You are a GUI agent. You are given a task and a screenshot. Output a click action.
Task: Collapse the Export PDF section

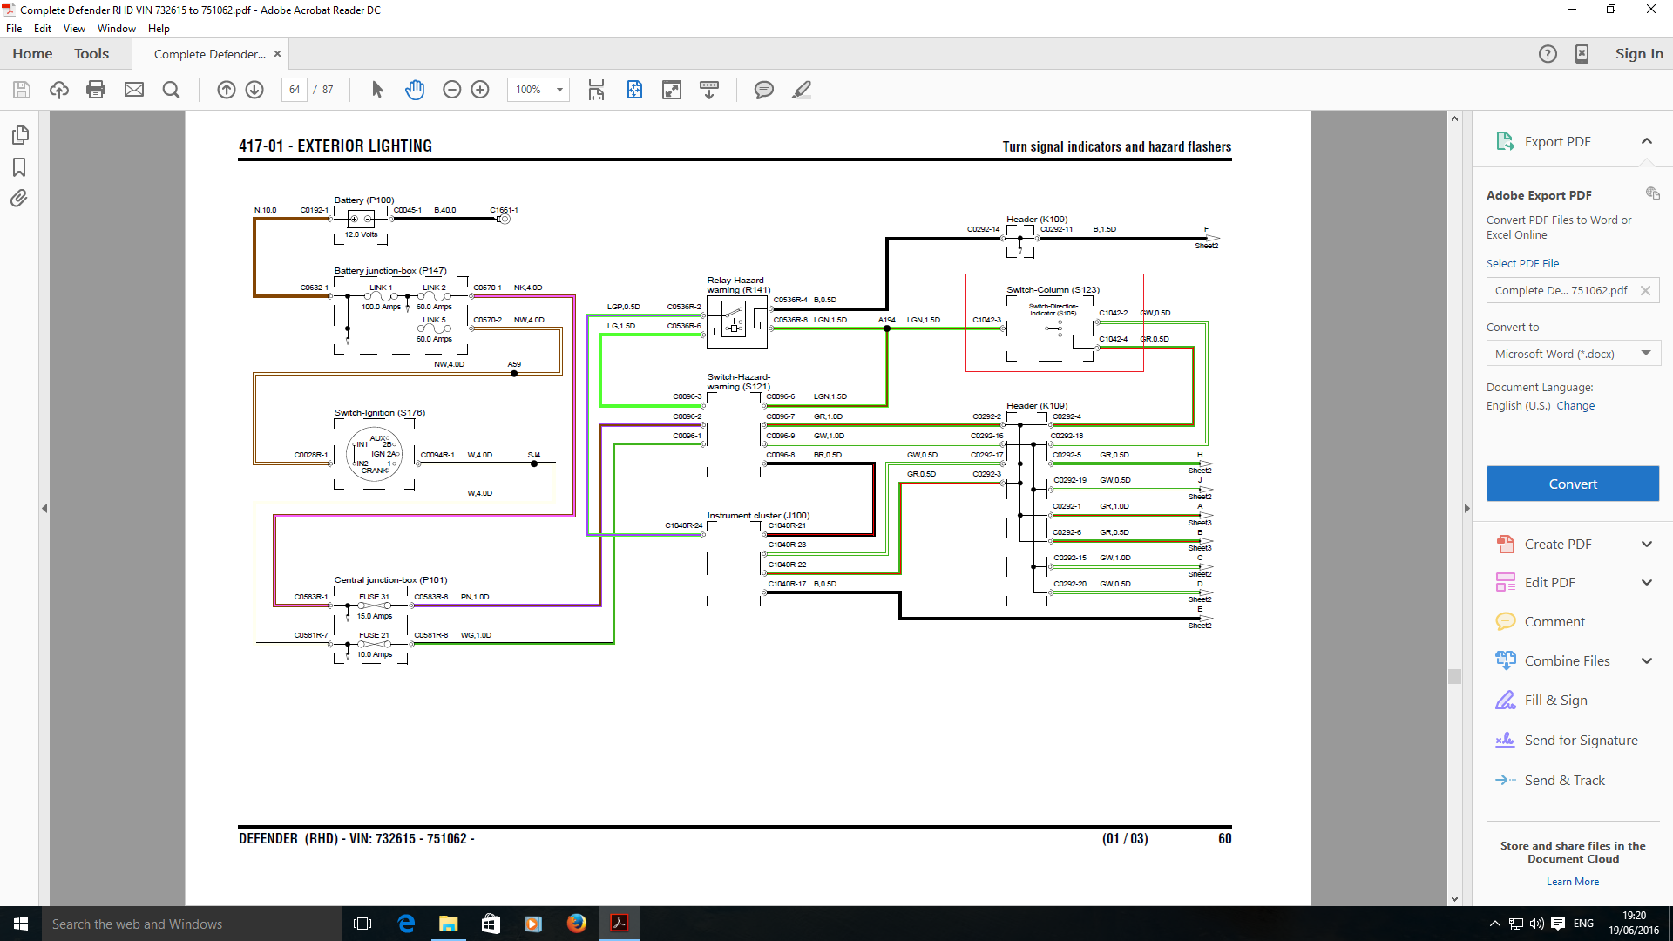1647,141
